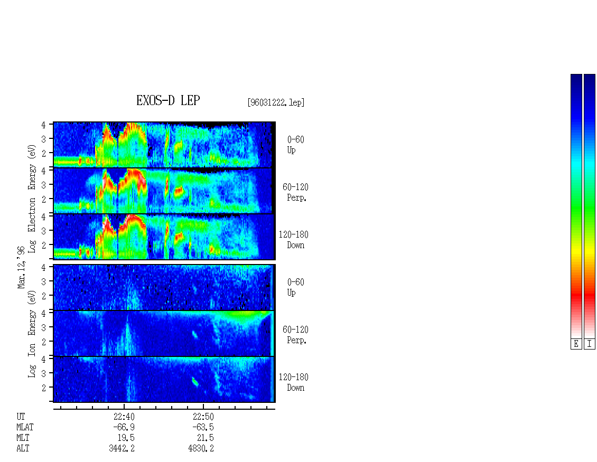
Task: Select the ion 0-60 Up pitch angle label
Action: pyautogui.click(x=295, y=287)
